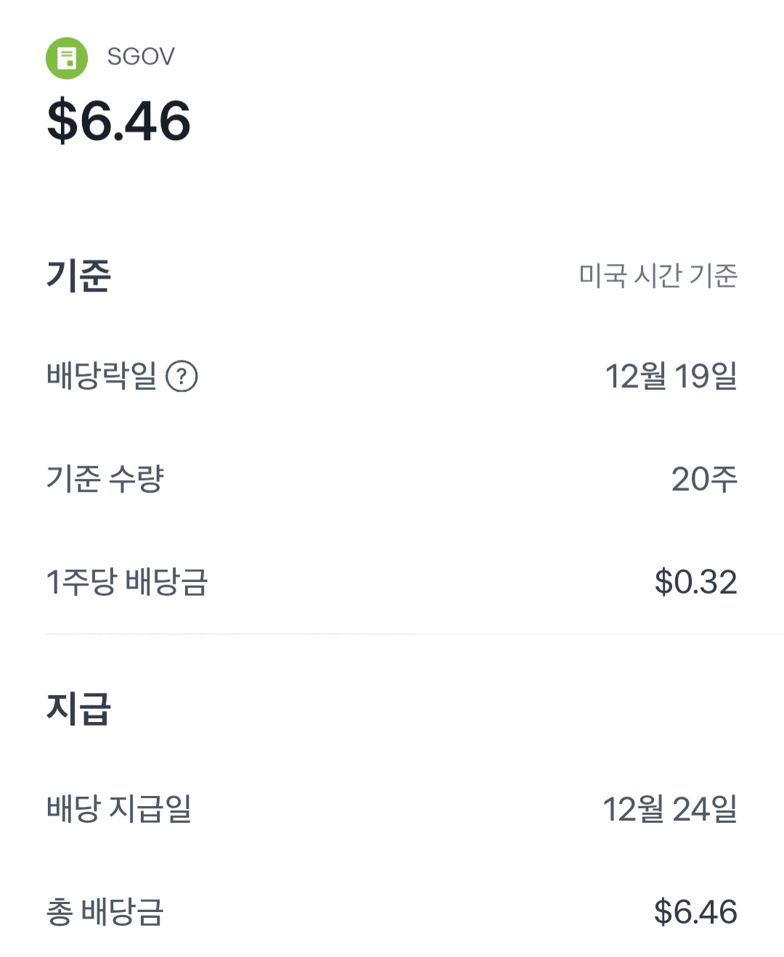Open the 배당락일 help question mark
The width and height of the screenshot is (784, 957).
pos(181,377)
